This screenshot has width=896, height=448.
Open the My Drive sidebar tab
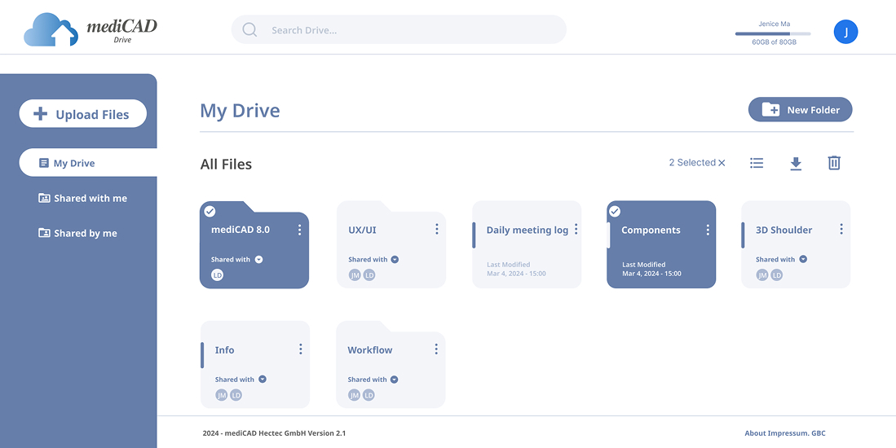point(88,163)
